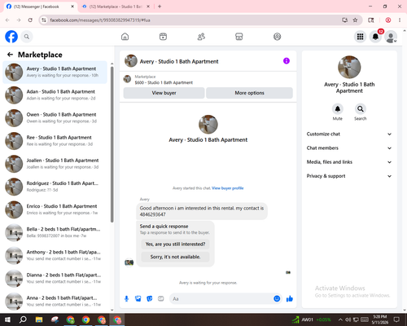Send a thumbs-up like
This screenshot has height=326, width=407.
[x=290, y=299]
